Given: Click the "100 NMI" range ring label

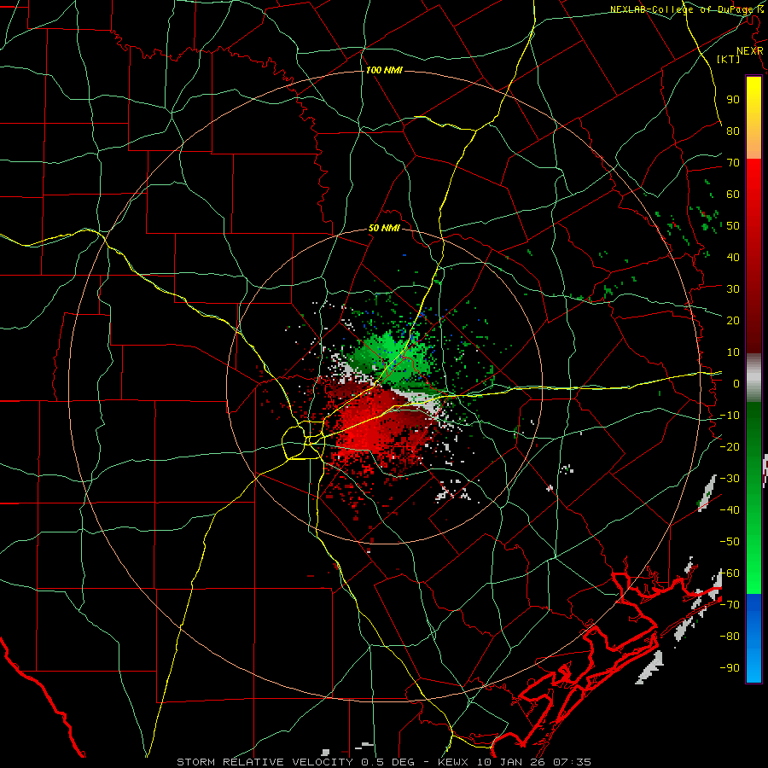Looking at the screenshot, I should [384, 70].
